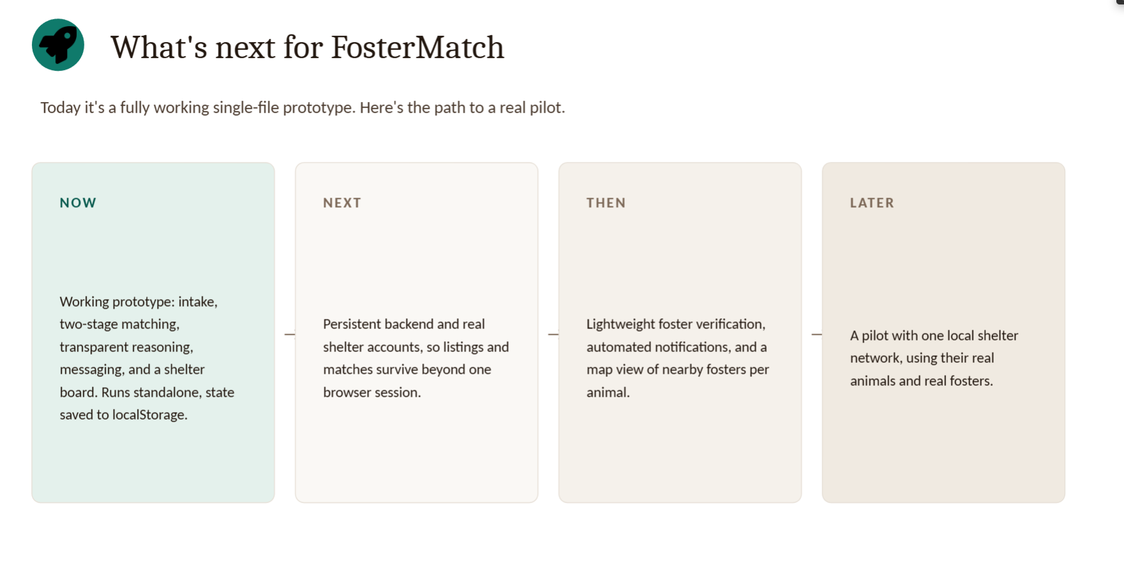Image resolution: width=1124 pixels, height=572 pixels.
Task: Select the subtitle about the single-file prototype
Action: point(303,107)
